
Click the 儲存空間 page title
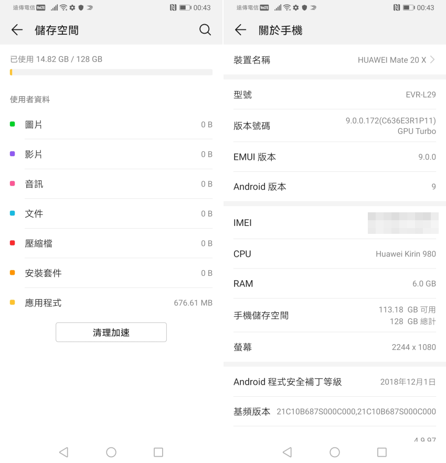pos(57,30)
